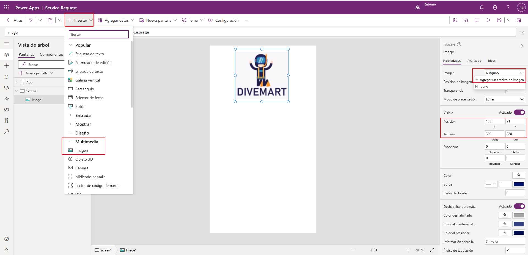Open the insert plus icon in rail
The width and height of the screenshot is (528, 255).
[7, 66]
